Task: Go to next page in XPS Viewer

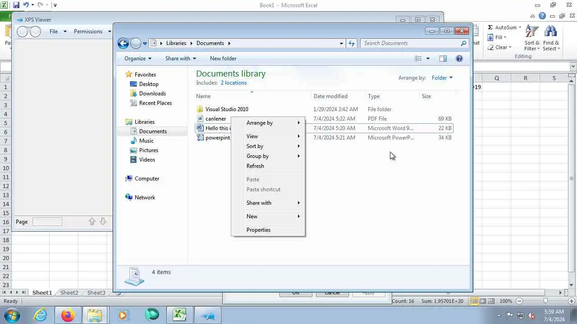Action: coord(103,221)
